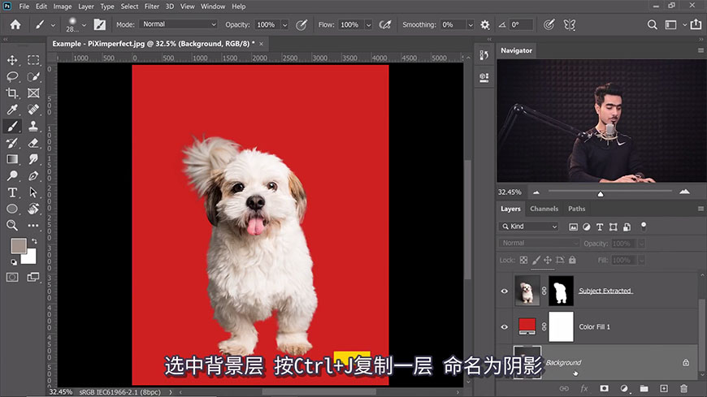Screen dimensions: 707x397
Task: Hide the Color Fill 1 layer
Action: pos(505,327)
